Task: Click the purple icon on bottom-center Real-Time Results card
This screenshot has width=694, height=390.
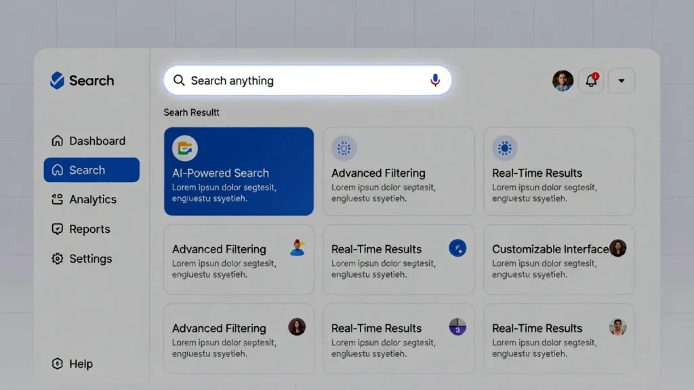Action: (457, 328)
